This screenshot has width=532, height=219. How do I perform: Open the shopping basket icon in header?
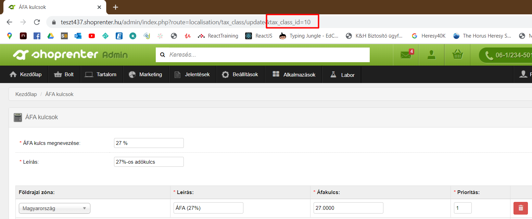coord(458,54)
